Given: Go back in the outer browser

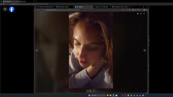Looking at the screenshot, I should (1, 4).
